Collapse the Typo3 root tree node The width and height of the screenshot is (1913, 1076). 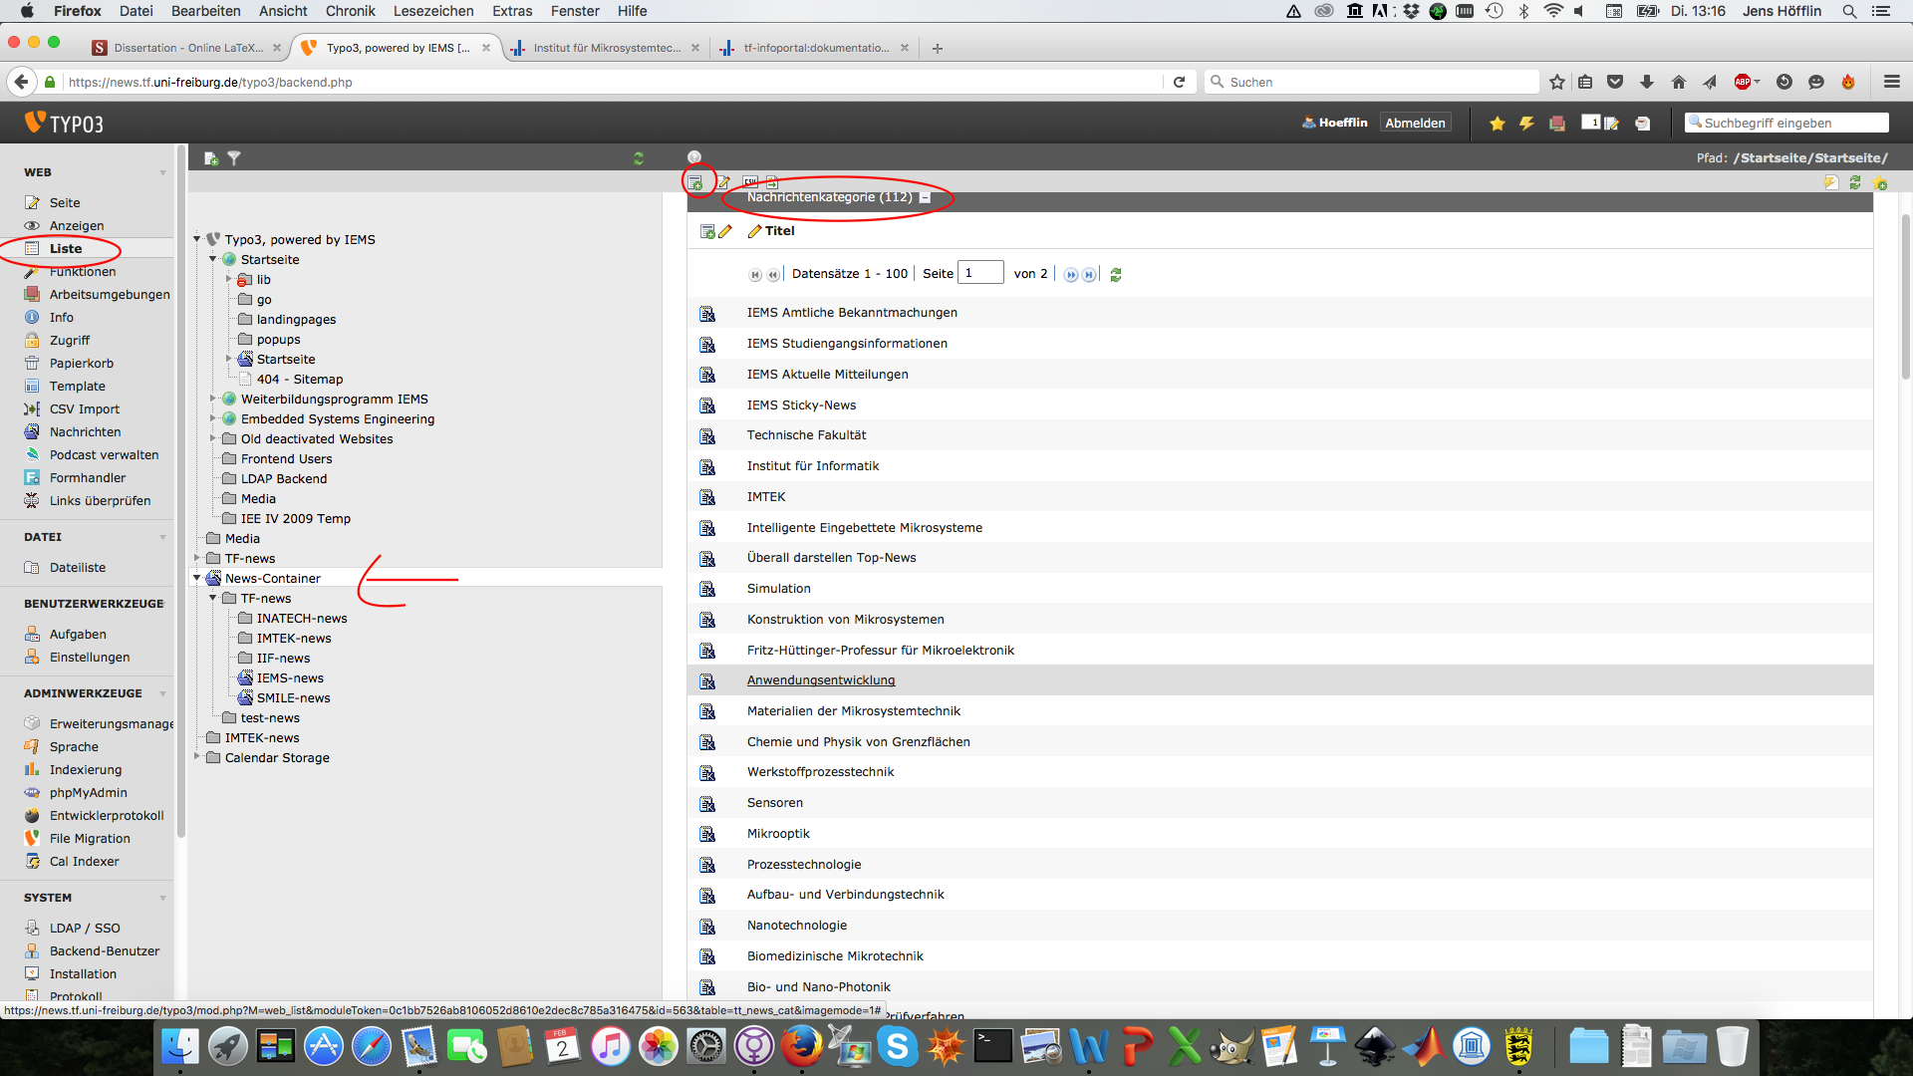pos(197,239)
